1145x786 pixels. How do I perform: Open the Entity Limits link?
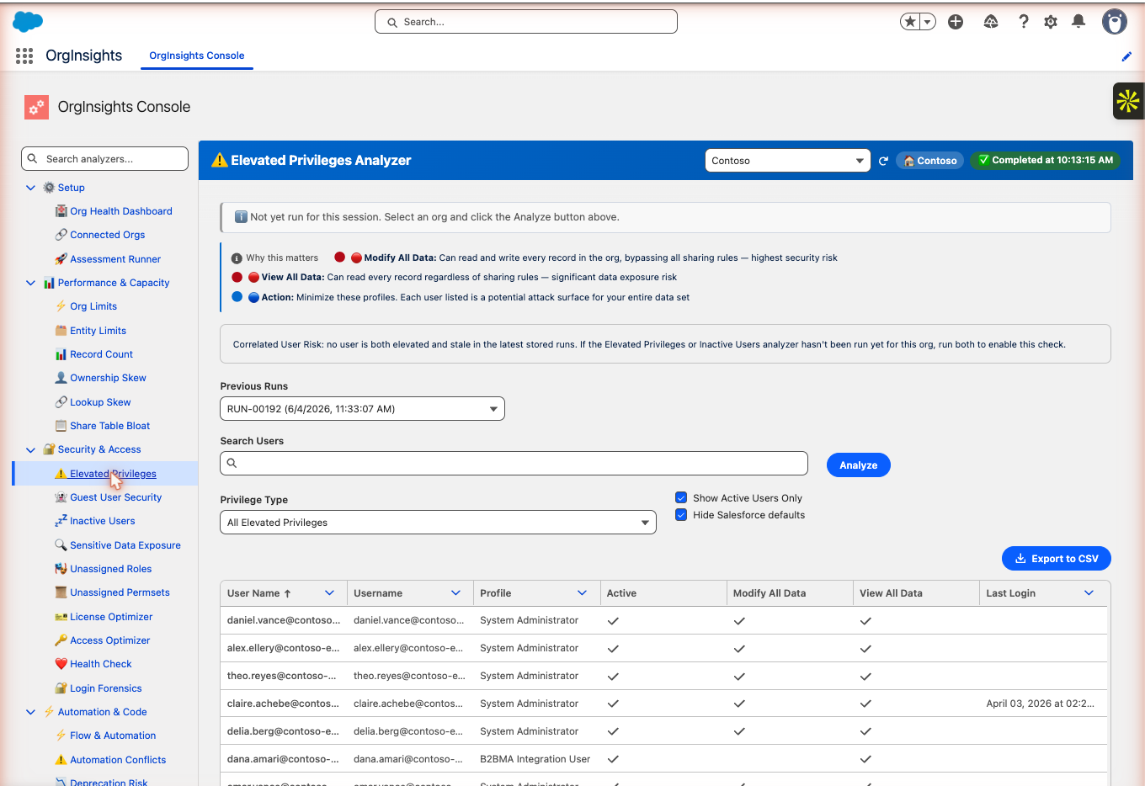pos(98,331)
